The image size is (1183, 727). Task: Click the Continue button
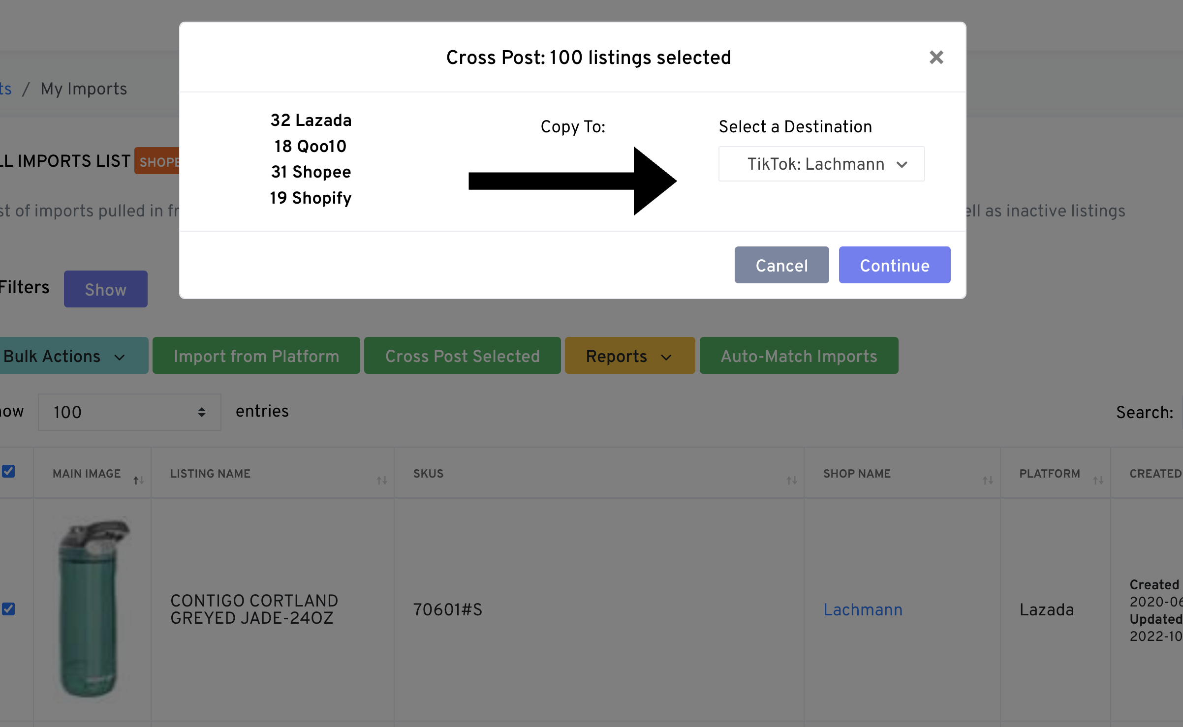point(894,265)
